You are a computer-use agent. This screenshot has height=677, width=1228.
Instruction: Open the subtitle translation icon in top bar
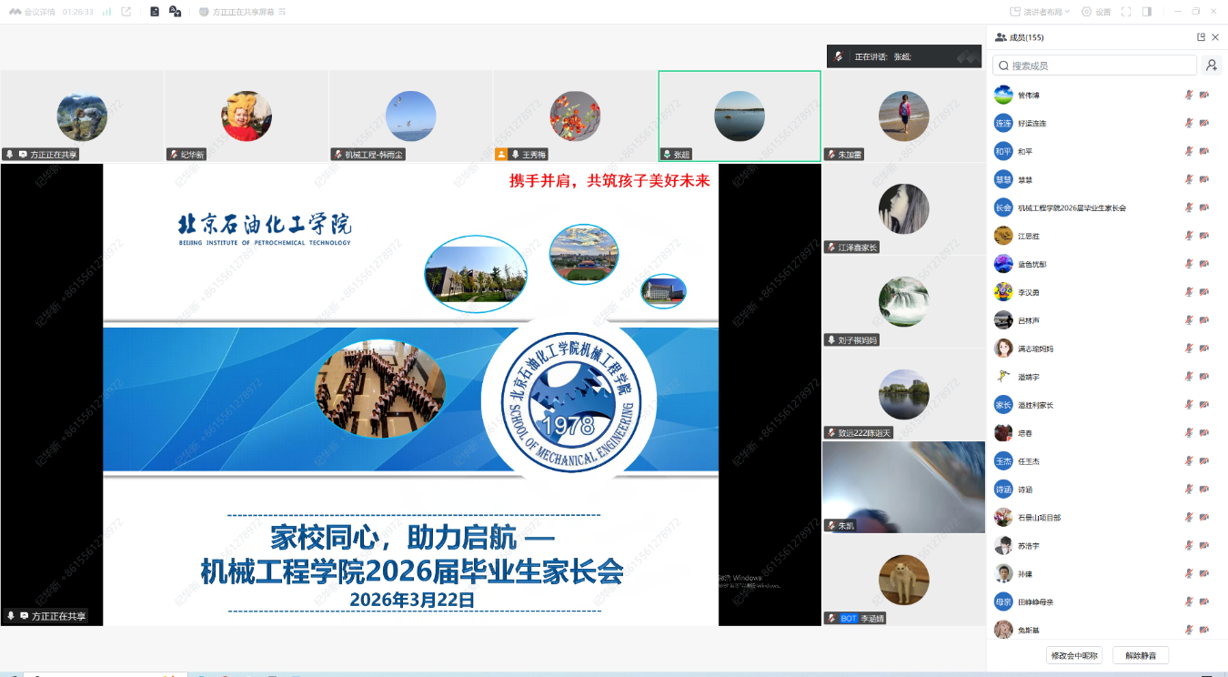175,12
